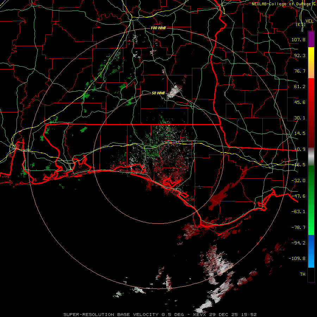Click the [KT] units label
The height and width of the screenshot is (317, 317).
click(300, 24)
